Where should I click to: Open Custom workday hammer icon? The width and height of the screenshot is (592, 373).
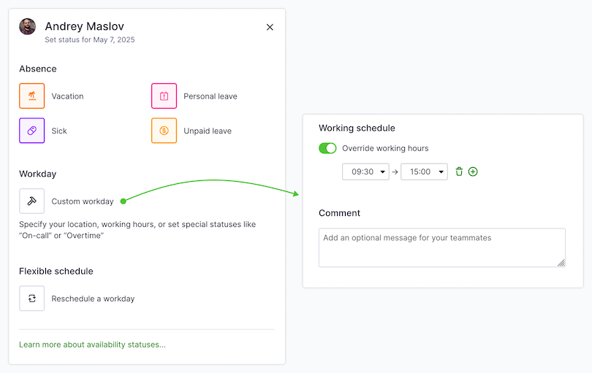click(31, 201)
